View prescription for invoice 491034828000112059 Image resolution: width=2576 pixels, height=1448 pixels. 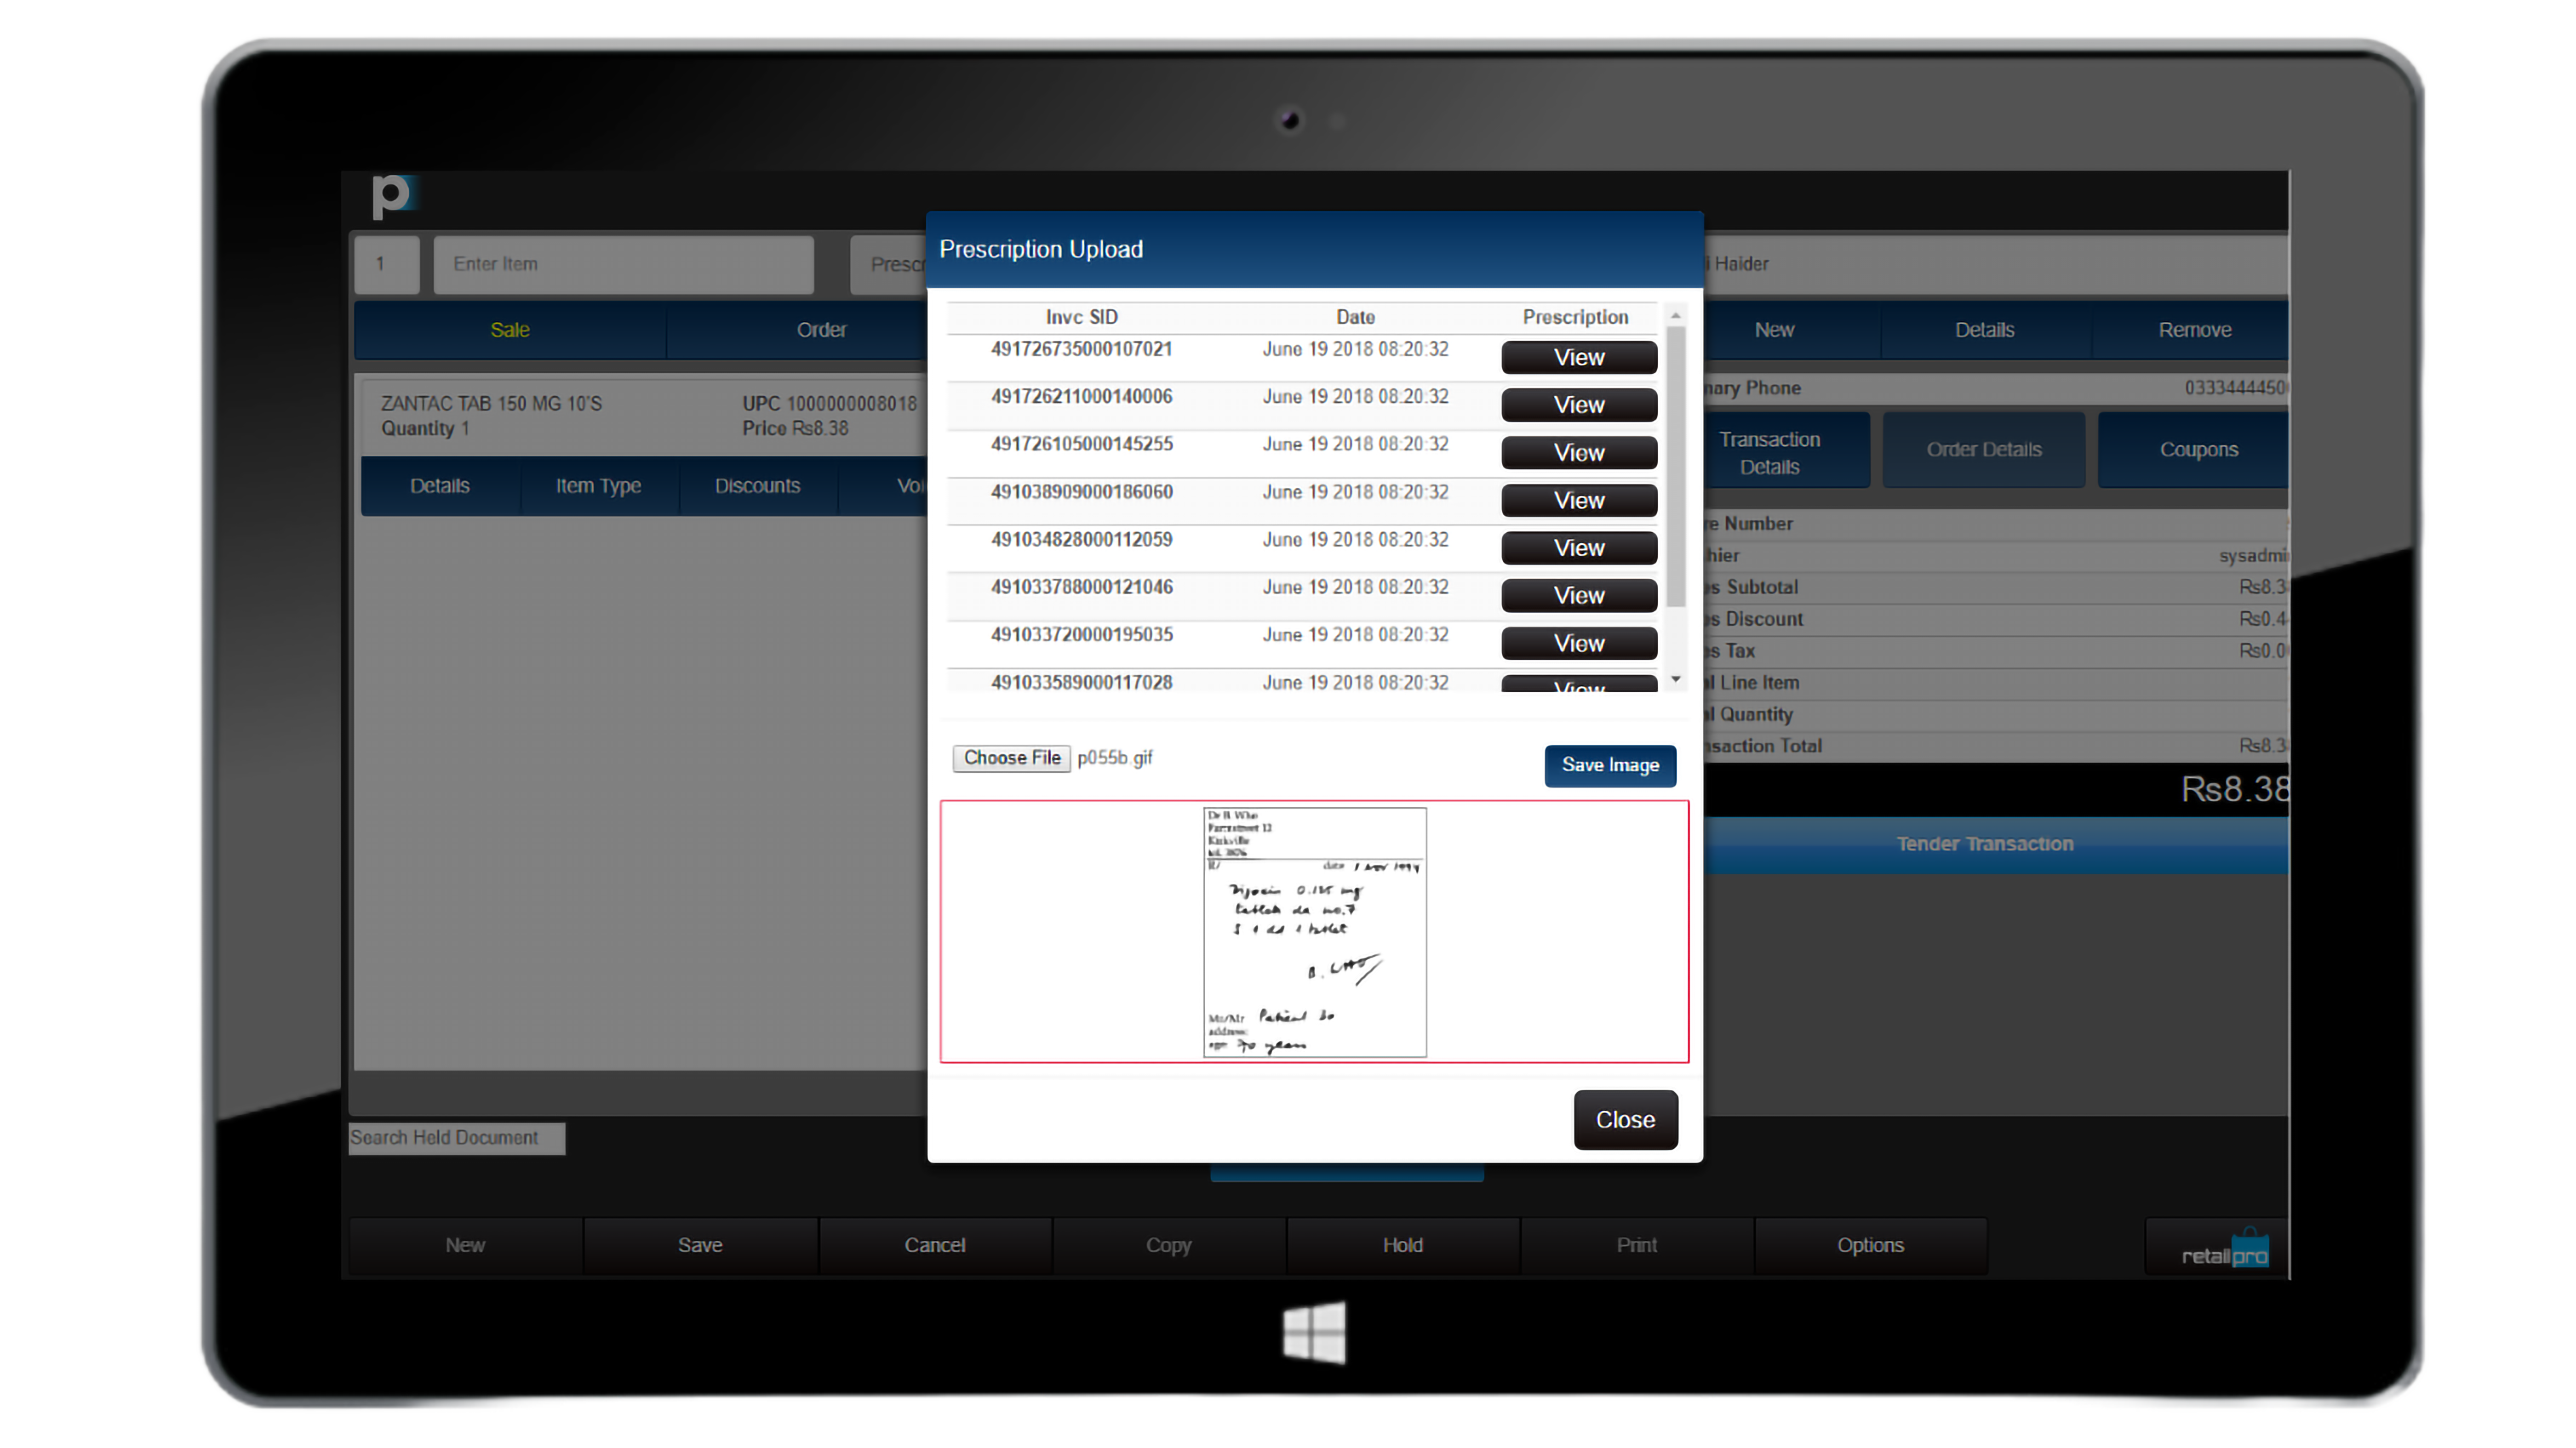click(x=1579, y=548)
